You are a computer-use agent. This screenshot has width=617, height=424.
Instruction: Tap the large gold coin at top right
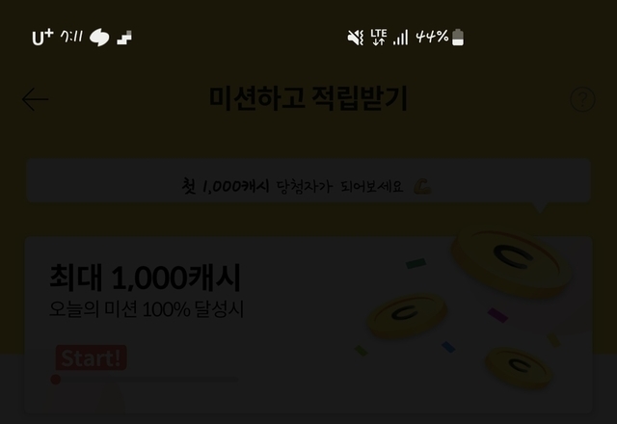512,261
